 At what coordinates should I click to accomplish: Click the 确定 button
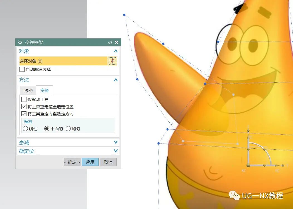[72, 162]
